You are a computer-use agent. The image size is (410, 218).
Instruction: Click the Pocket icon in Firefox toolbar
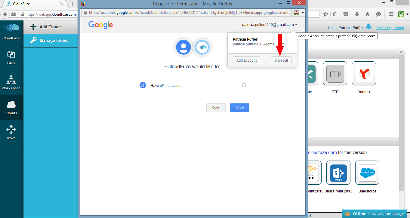coord(346,14)
